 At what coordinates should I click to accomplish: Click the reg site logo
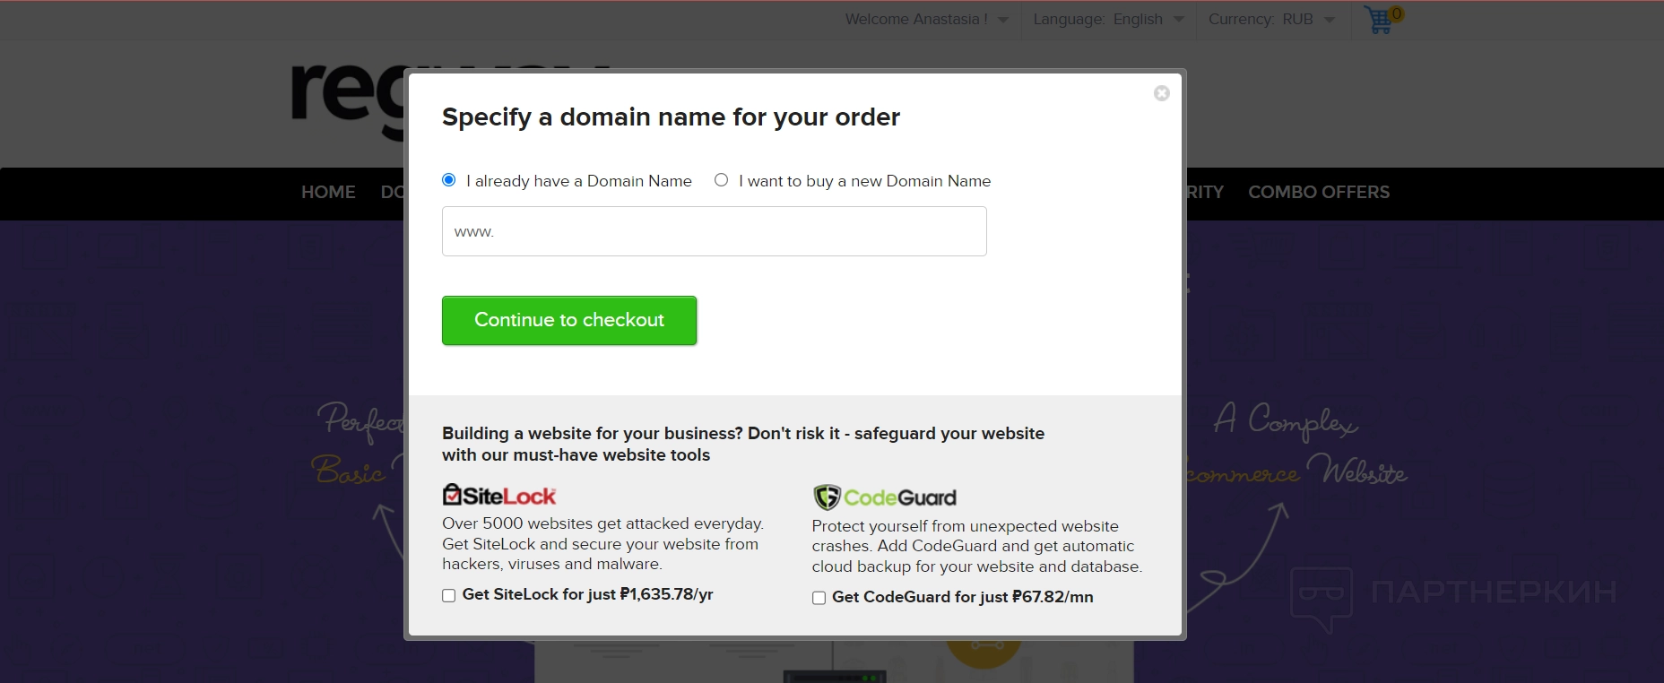(x=348, y=99)
